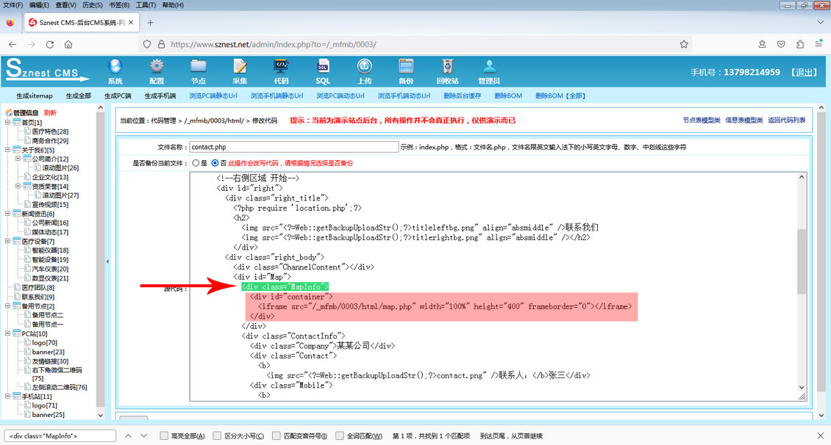831x445 pixels.
Task: Click the 生成sitemap link
Action: point(35,96)
